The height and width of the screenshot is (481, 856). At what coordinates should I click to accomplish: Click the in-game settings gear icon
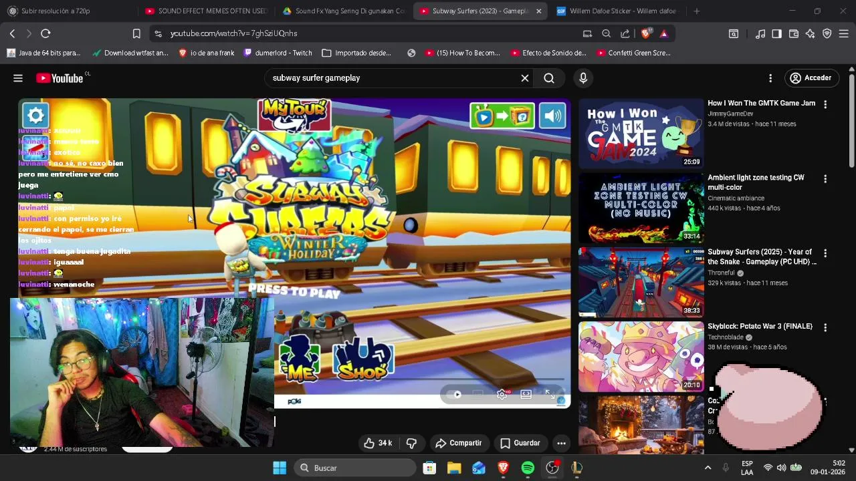tap(35, 115)
